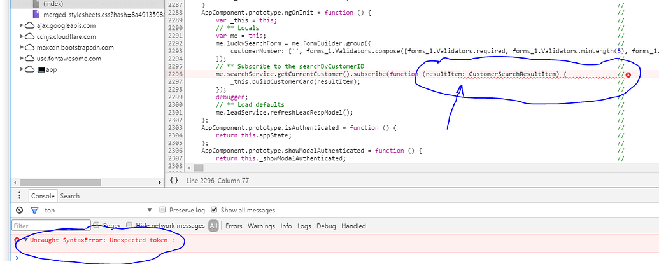The image size is (659, 264).
Task: Enable the Regex filter checkbox
Action: 97,226
